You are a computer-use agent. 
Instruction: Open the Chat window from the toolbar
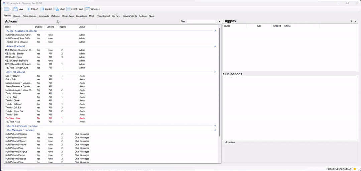click(x=59, y=9)
